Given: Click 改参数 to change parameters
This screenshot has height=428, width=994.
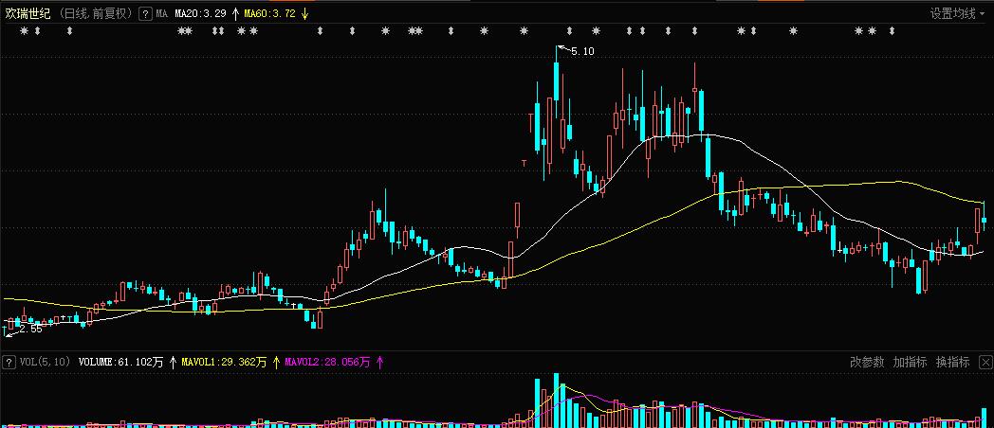Looking at the screenshot, I should click(866, 362).
